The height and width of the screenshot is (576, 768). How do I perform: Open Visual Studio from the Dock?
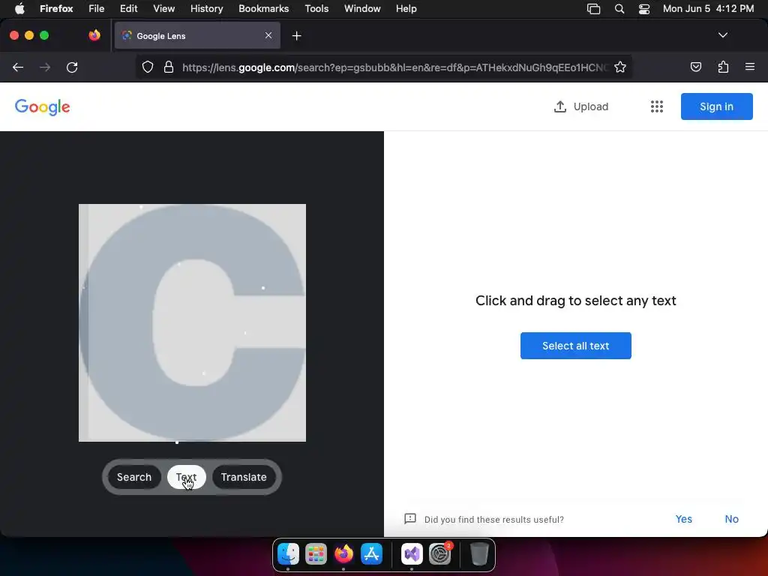tap(412, 554)
